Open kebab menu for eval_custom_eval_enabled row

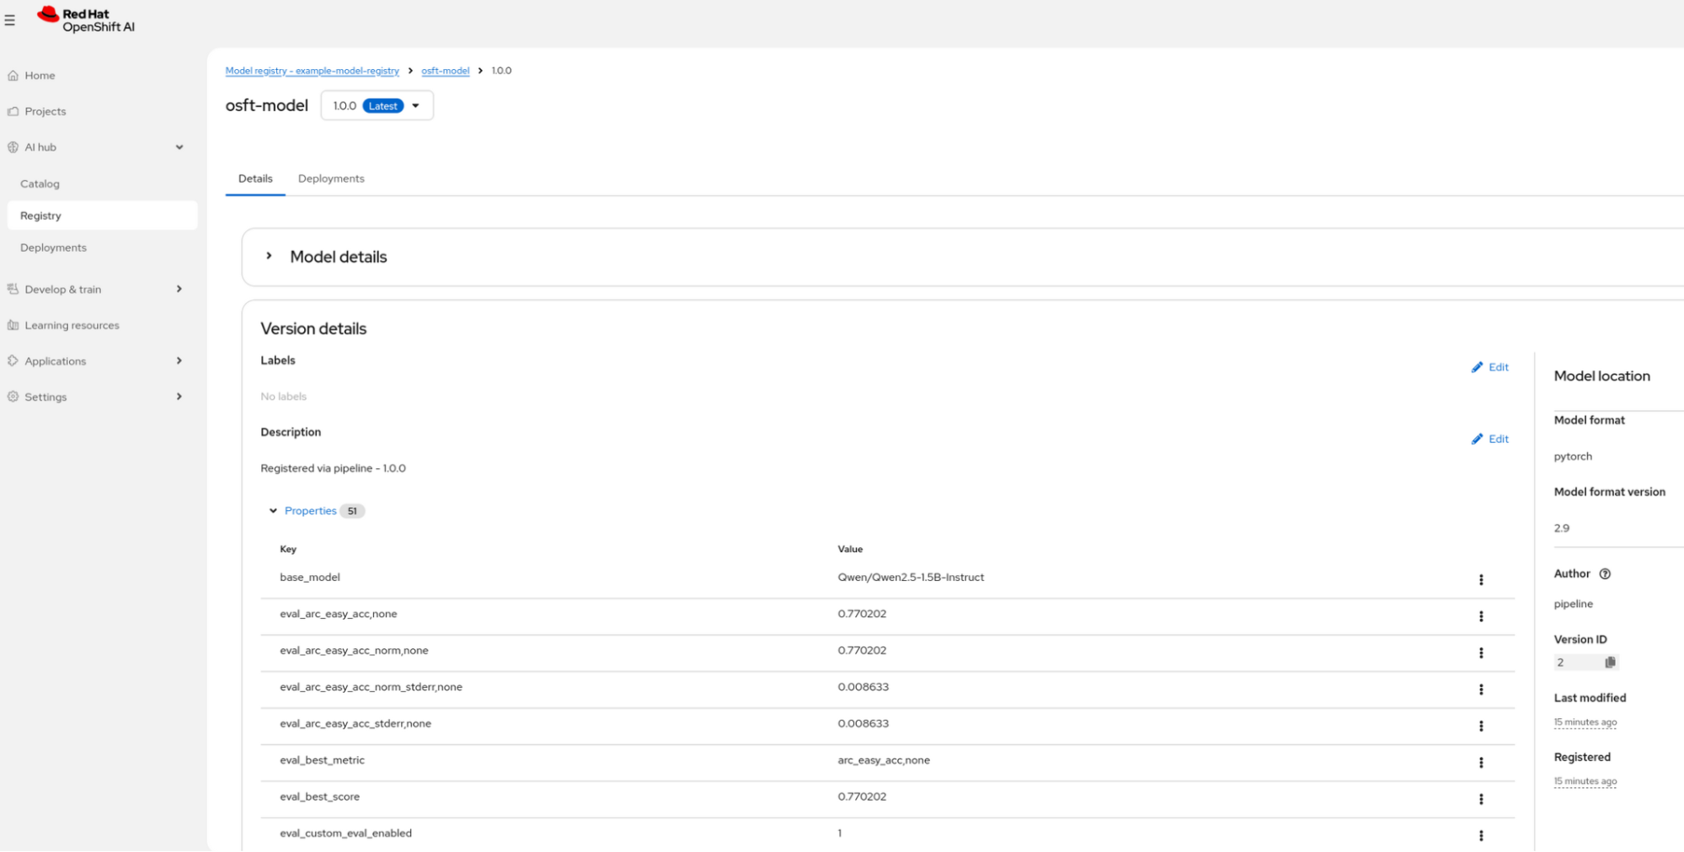[1480, 835]
